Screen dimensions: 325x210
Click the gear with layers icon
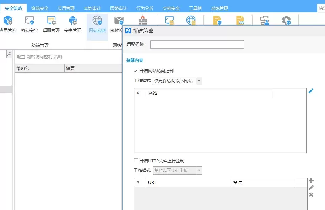click(x=286, y=20)
